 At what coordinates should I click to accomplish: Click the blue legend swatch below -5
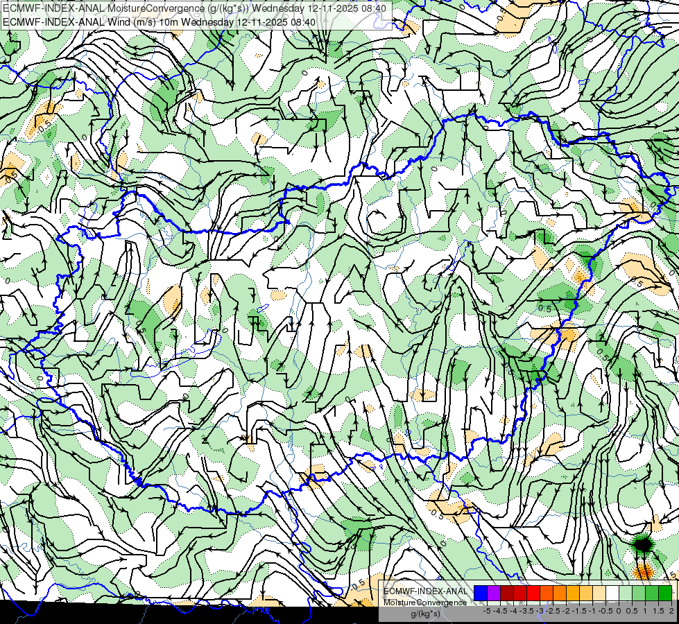[481, 593]
